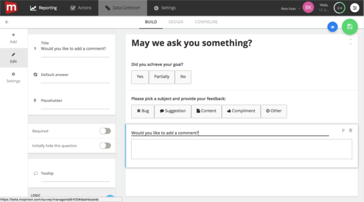Click the blue button beside LOGIC
This screenshot has height=202, width=364.
tap(110, 196)
